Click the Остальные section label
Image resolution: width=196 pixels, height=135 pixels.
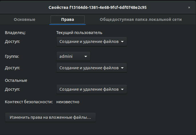(16, 80)
